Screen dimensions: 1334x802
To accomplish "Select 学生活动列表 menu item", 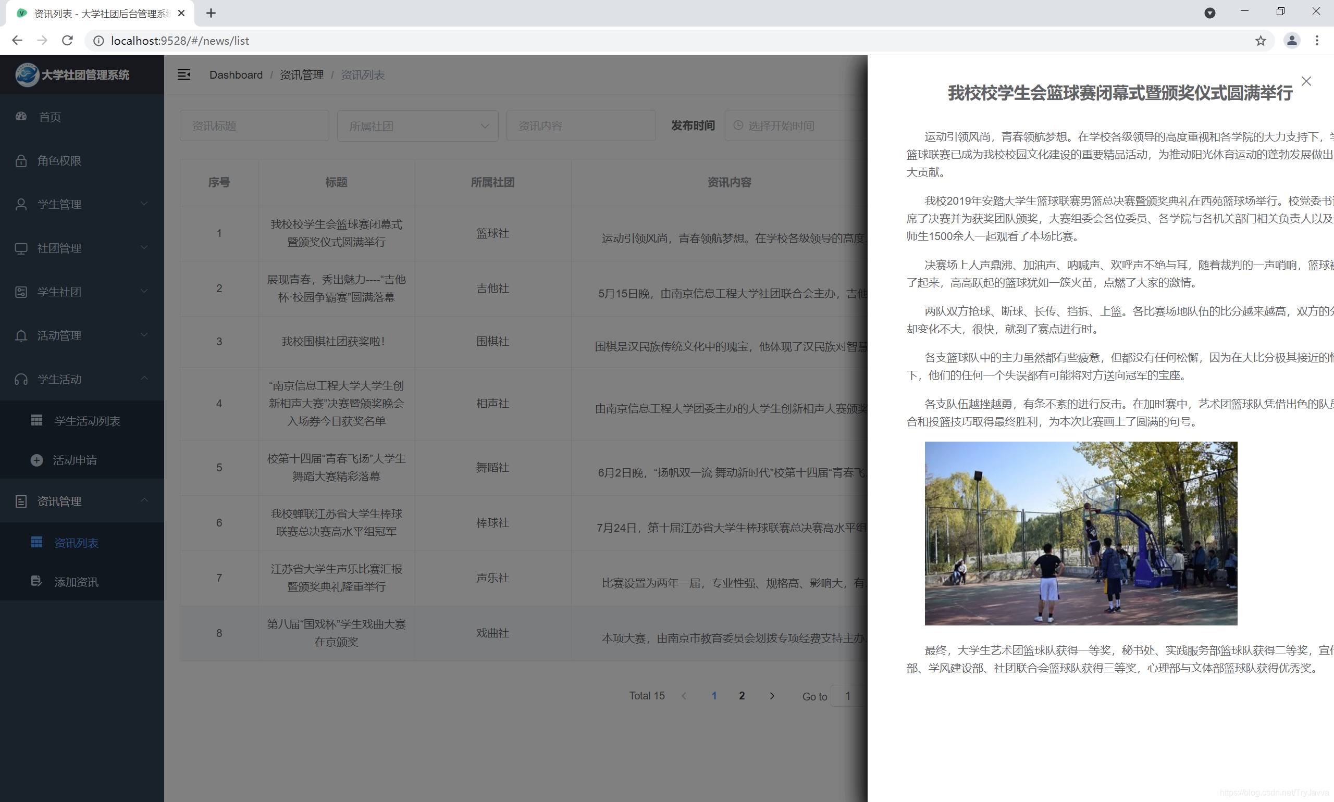I will click(87, 421).
